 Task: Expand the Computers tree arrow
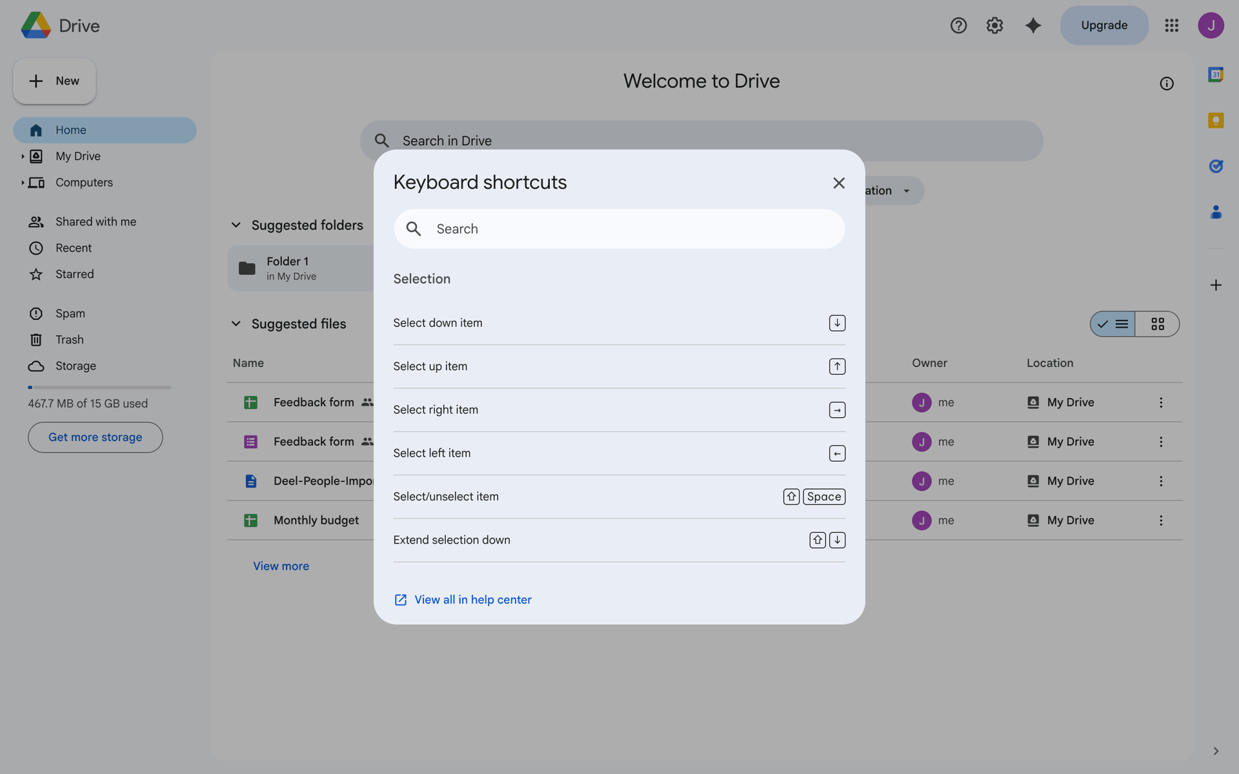pyautogui.click(x=23, y=183)
